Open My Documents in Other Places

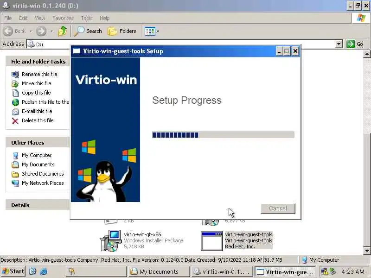[38, 164]
